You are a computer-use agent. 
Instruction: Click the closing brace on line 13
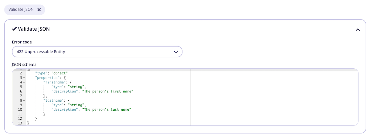pos(28,123)
